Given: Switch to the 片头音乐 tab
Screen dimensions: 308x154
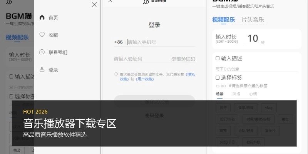Looking at the screenshot, I should [x=253, y=20].
